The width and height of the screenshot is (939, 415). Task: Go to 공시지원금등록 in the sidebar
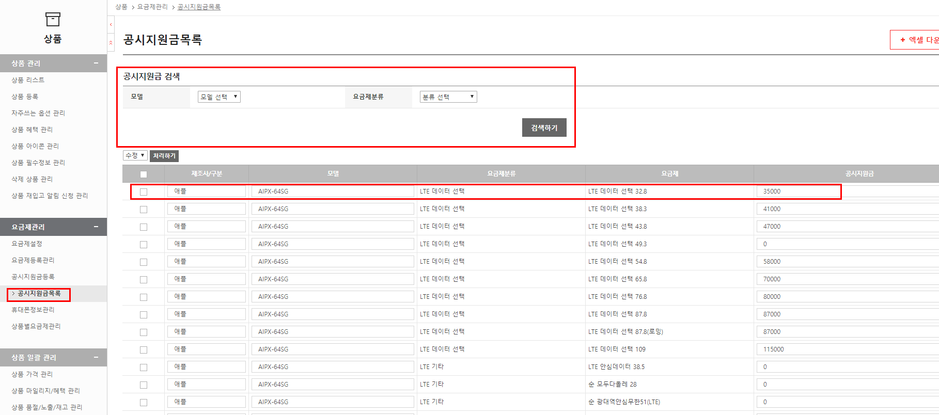click(33, 277)
